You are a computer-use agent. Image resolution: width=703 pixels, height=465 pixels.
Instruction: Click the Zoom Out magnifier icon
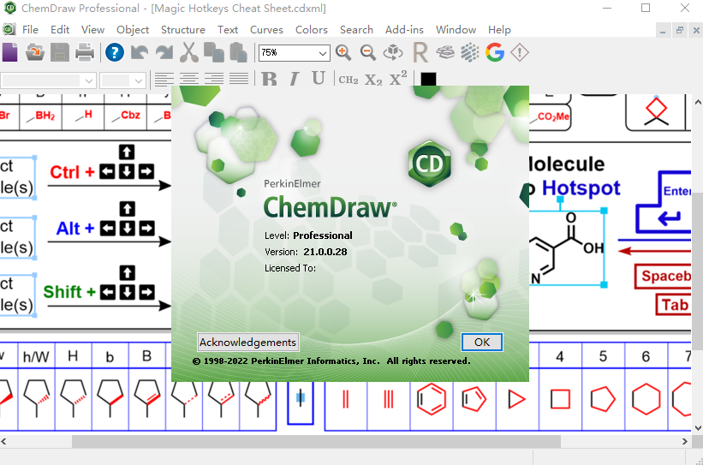click(368, 52)
